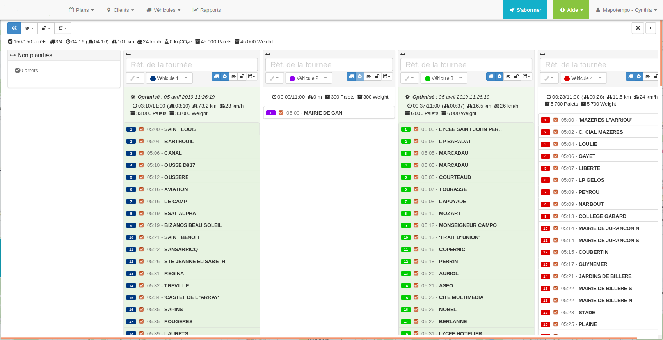Click drag handle arrows above Véhicule 1 route
Viewport: 663px width, 340px height.
[128, 54]
